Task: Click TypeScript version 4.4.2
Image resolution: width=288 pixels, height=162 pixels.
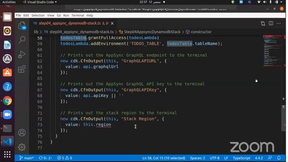Action: coord(259,158)
